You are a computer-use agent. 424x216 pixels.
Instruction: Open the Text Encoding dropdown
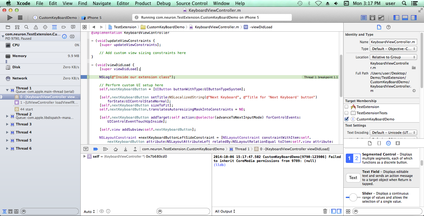point(393,133)
